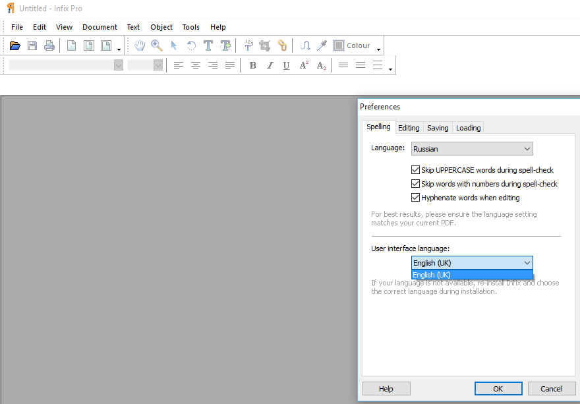Expand the Colour toolbar dropdown arrow
The height and width of the screenshot is (404, 580).
pyautogui.click(x=379, y=49)
